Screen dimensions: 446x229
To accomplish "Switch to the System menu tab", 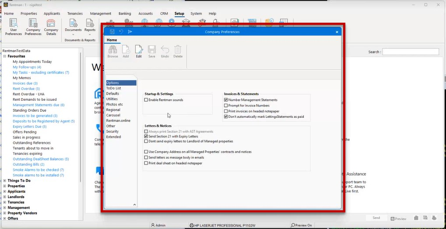I will tap(196, 14).
